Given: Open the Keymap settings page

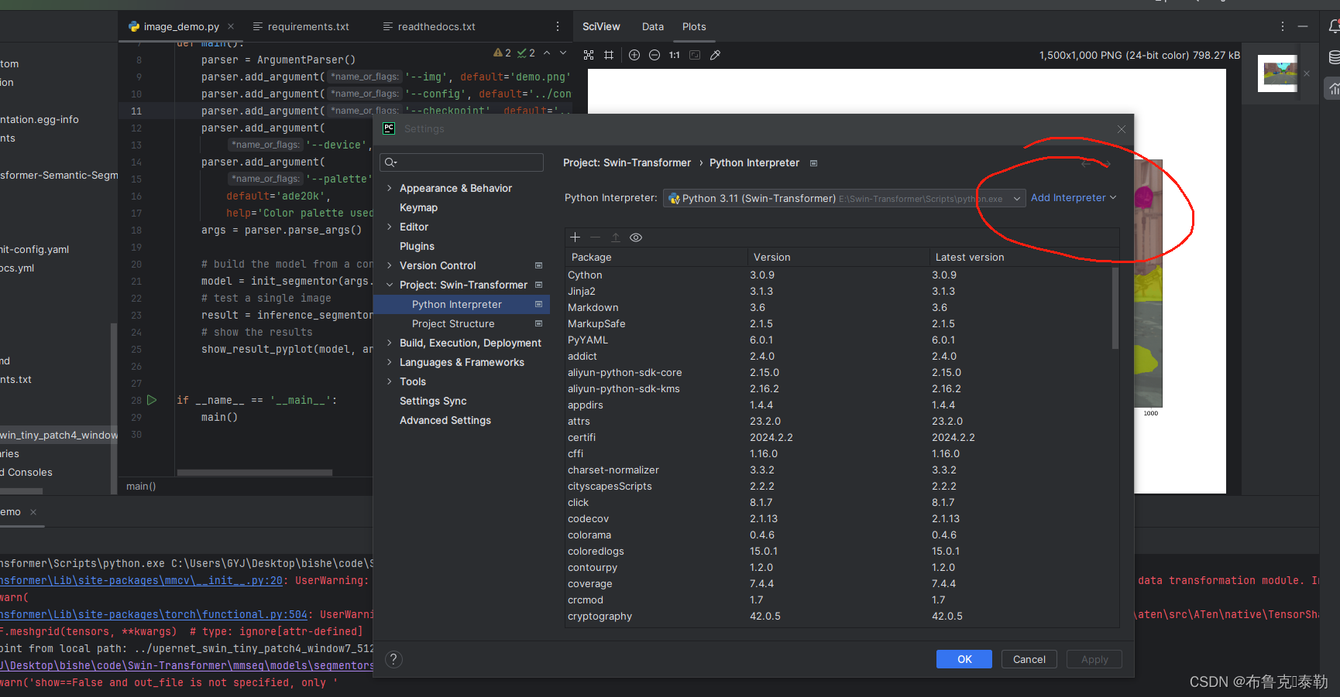Looking at the screenshot, I should [418, 207].
